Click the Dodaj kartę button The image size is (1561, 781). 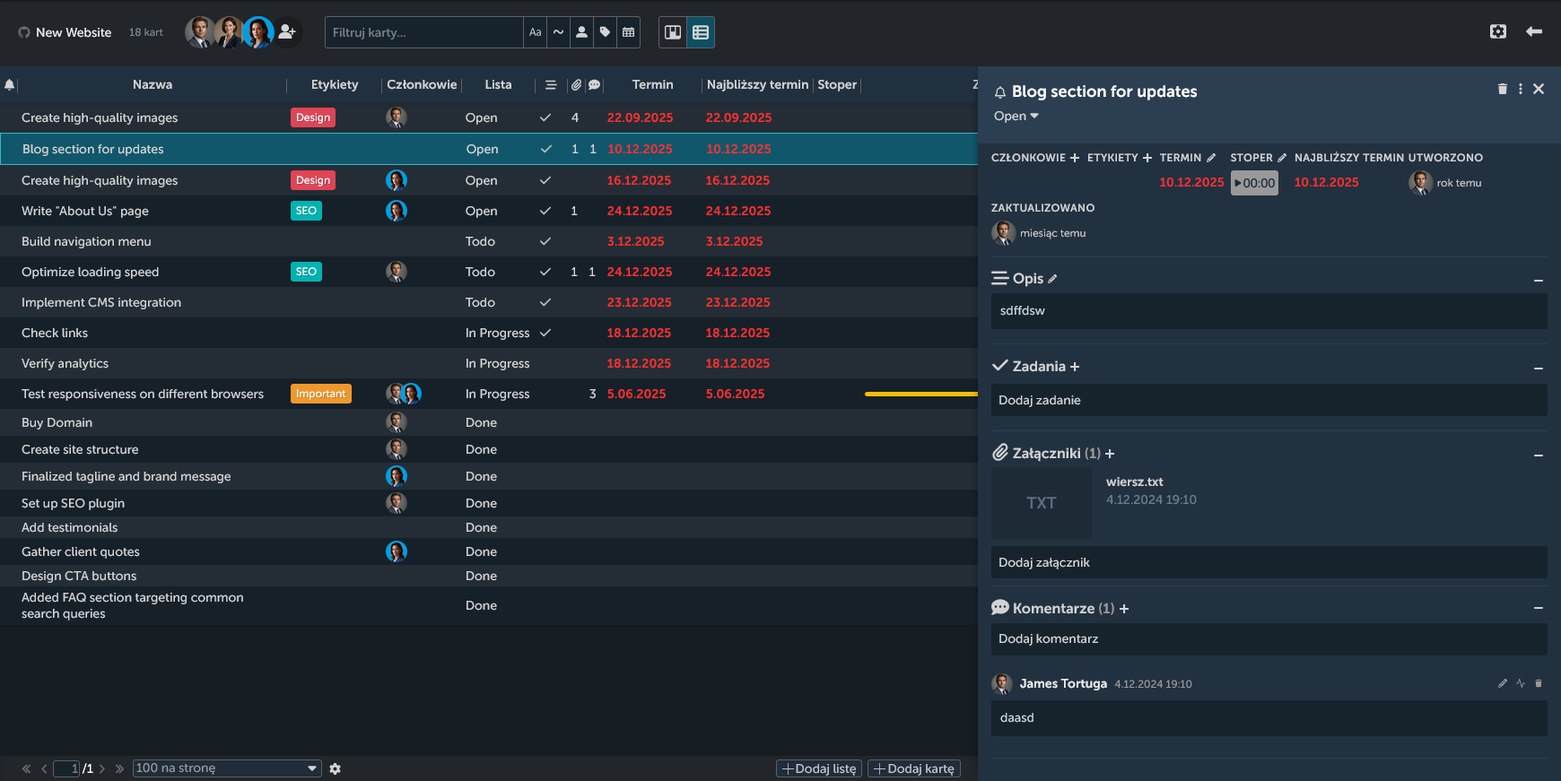[914, 768]
